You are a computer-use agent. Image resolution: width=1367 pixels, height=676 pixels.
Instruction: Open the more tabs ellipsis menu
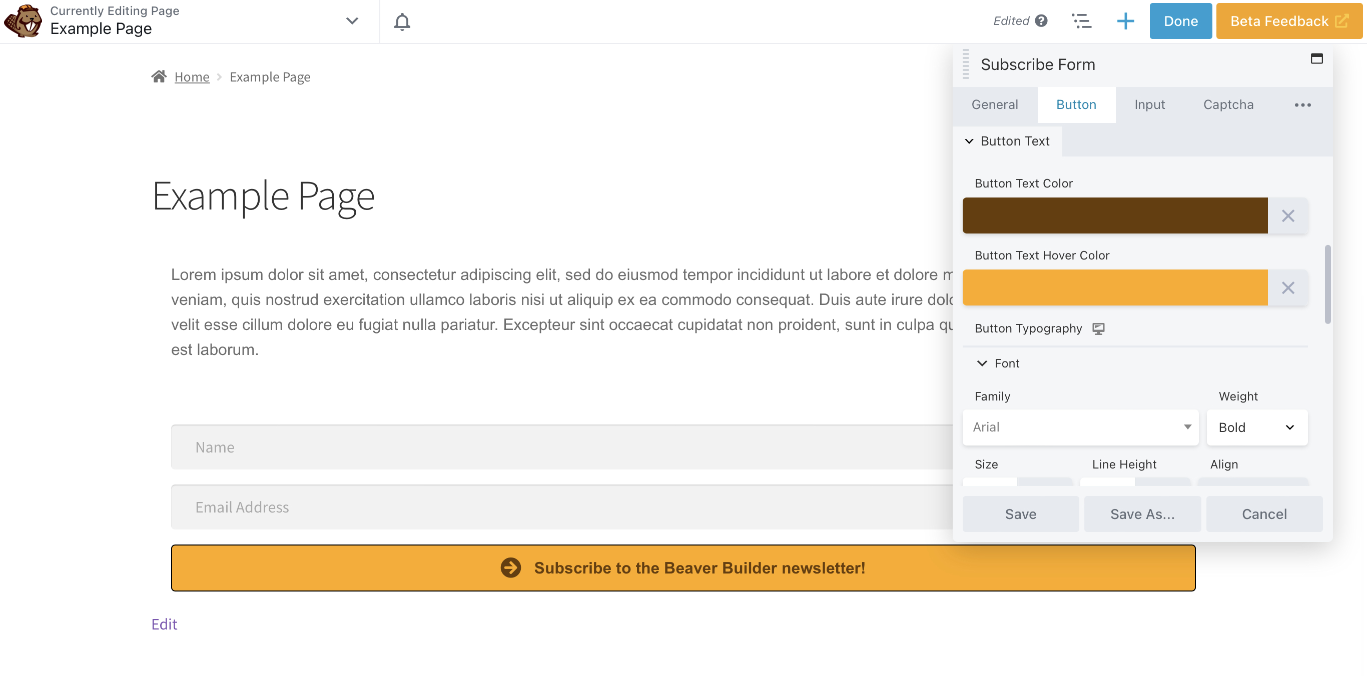tap(1302, 105)
